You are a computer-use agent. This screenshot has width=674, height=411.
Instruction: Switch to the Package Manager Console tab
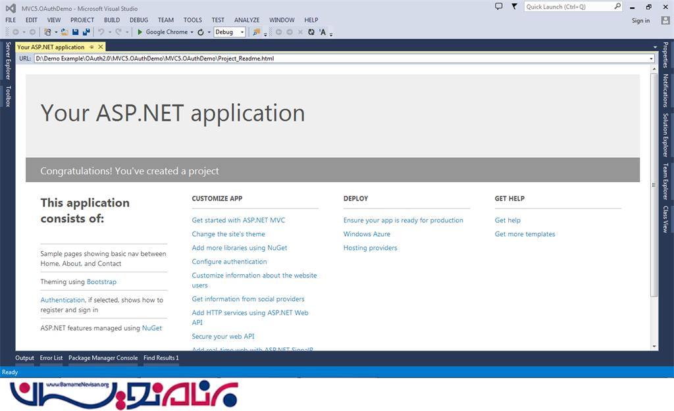click(103, 358)
